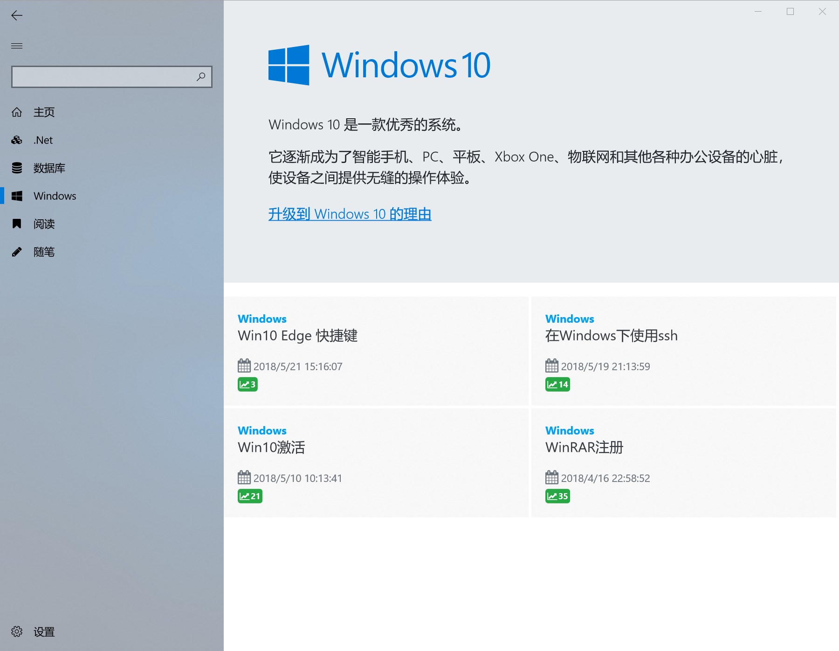Open article Win10 Edge 快捷键
The image size is (839, 651).
pos(297,336)
